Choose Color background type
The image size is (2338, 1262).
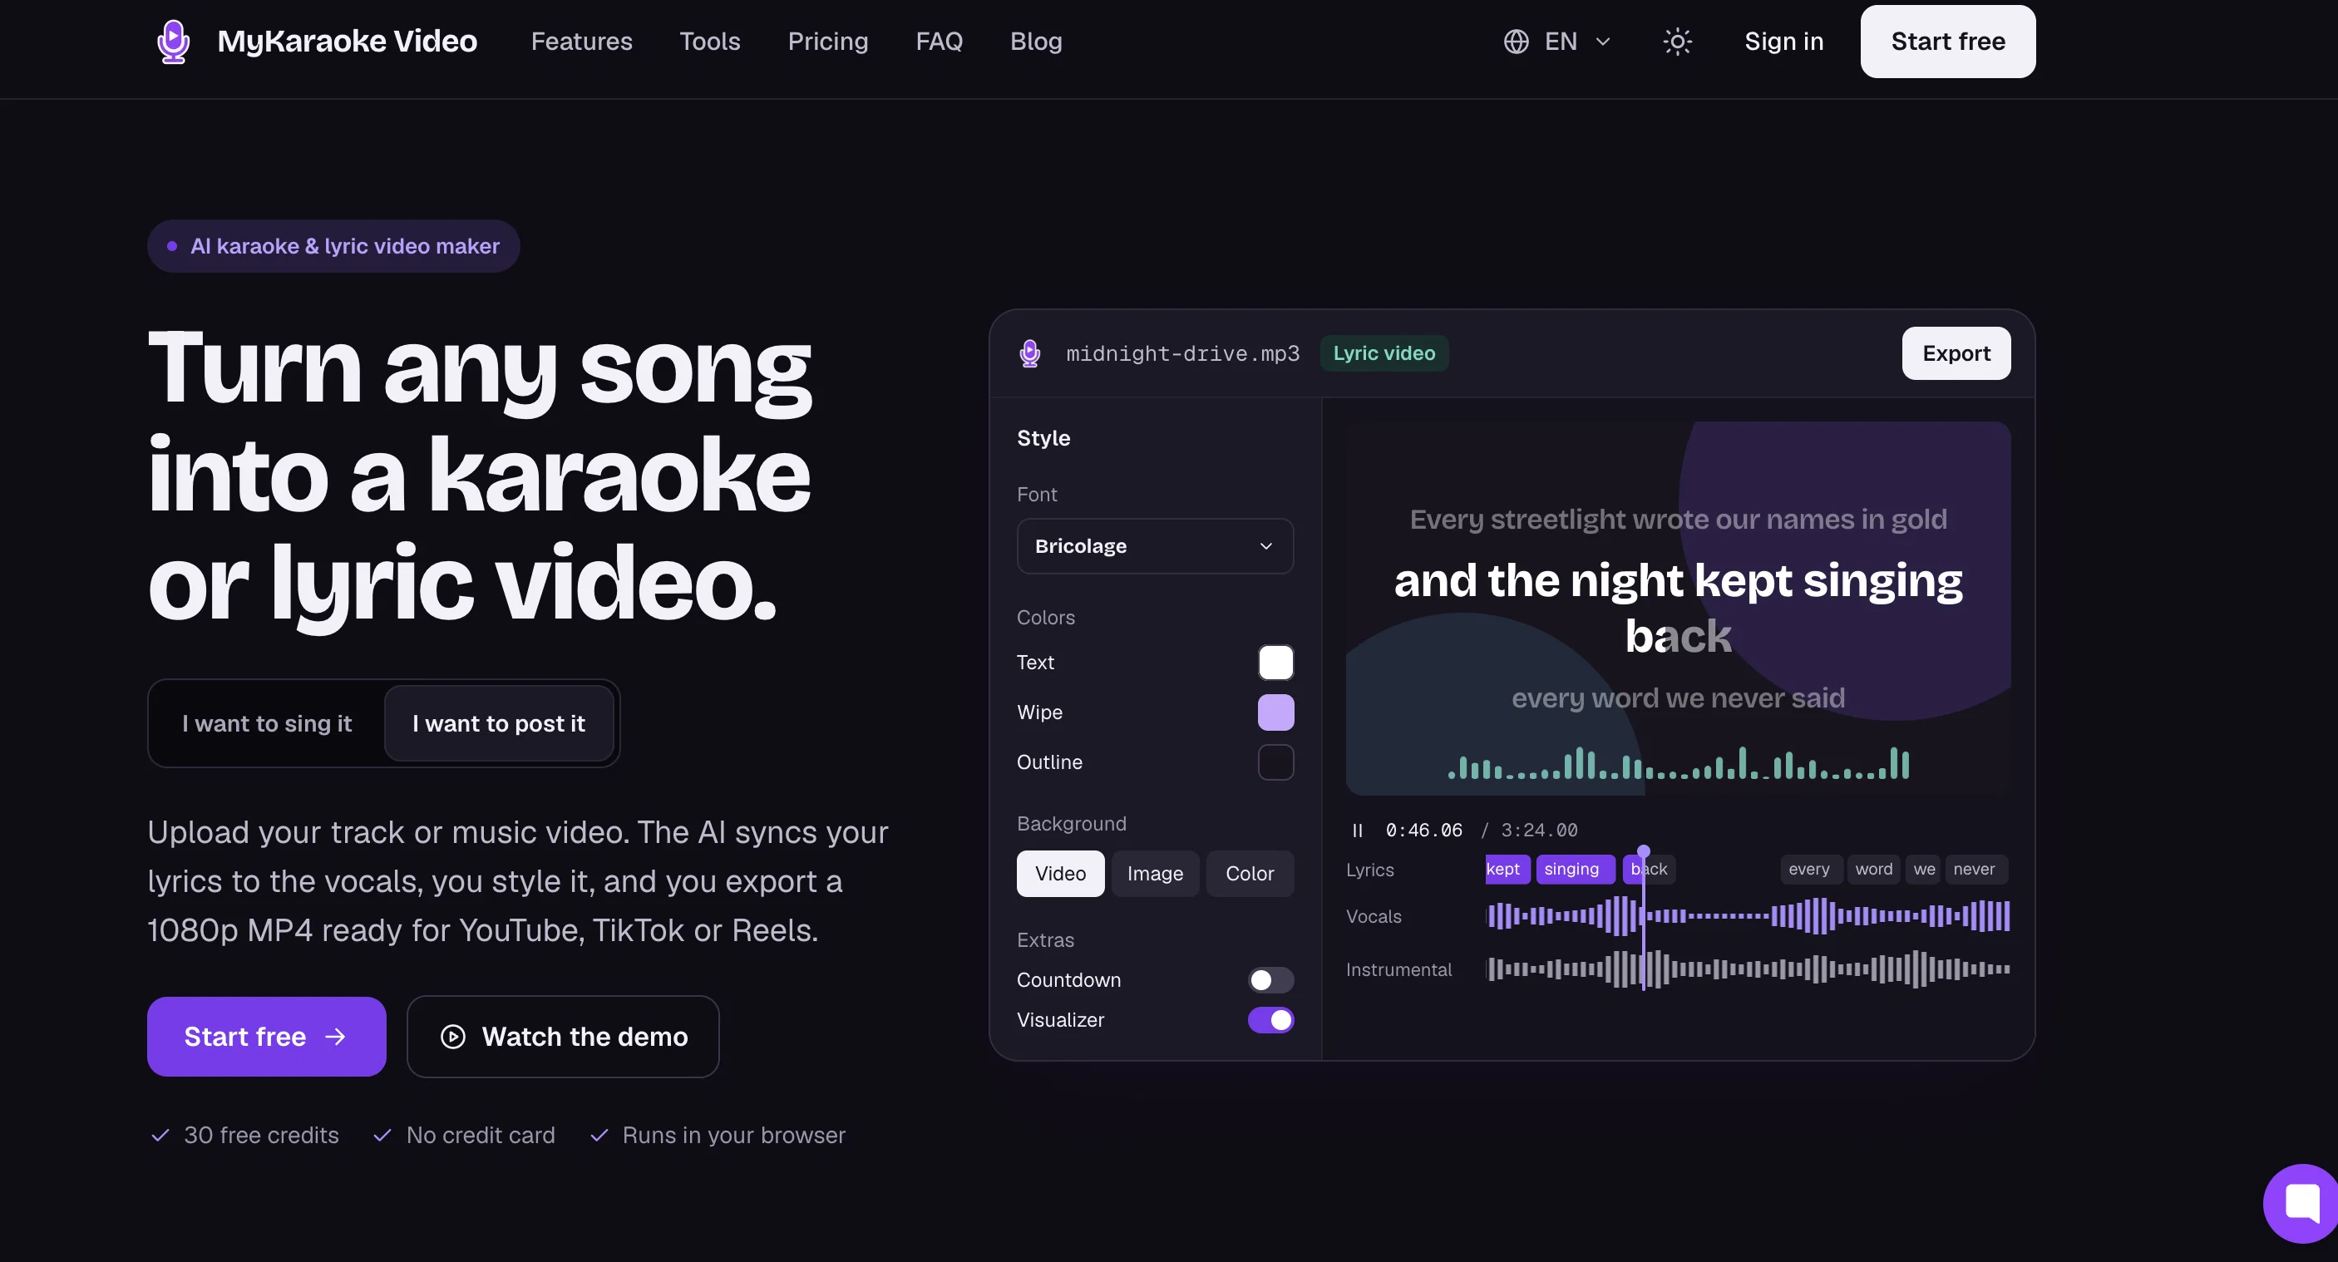(1250, 874)
